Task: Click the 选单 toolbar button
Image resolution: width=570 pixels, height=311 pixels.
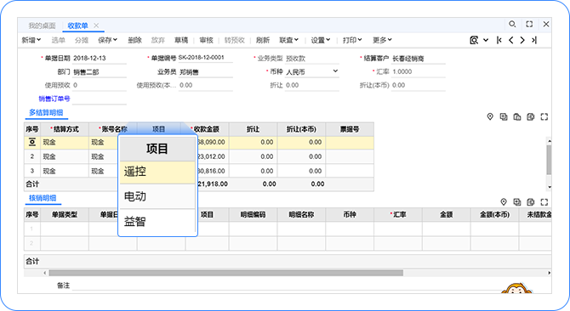Action: pyautogui.click(x=58, y=40)
